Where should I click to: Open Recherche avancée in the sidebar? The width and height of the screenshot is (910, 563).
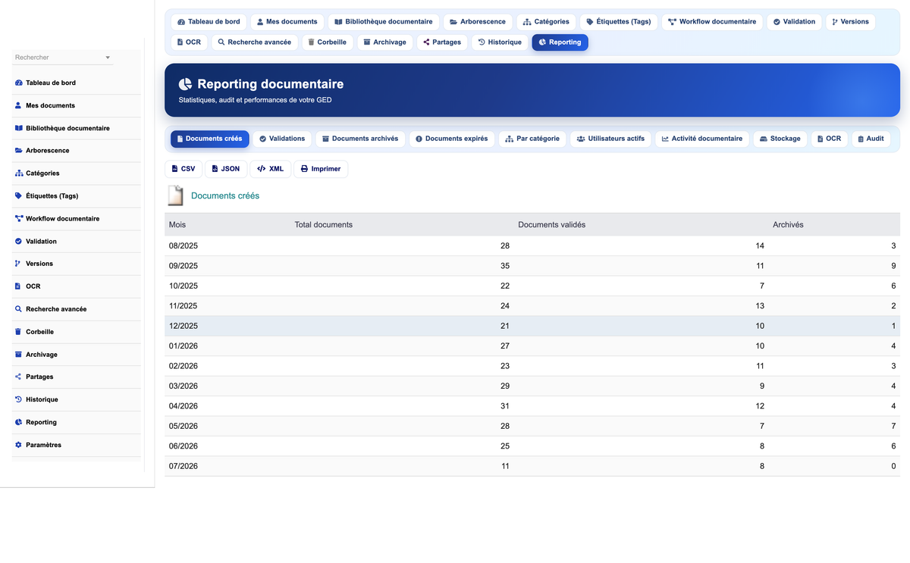[77, 309]
